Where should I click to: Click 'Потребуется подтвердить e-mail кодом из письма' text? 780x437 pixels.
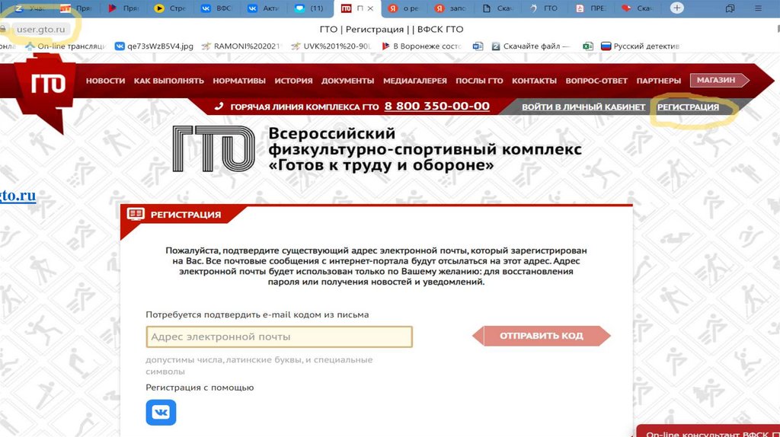(x=257, y=314)
